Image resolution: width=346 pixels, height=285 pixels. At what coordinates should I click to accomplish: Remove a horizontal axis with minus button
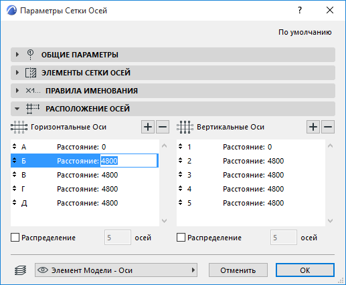163,127
